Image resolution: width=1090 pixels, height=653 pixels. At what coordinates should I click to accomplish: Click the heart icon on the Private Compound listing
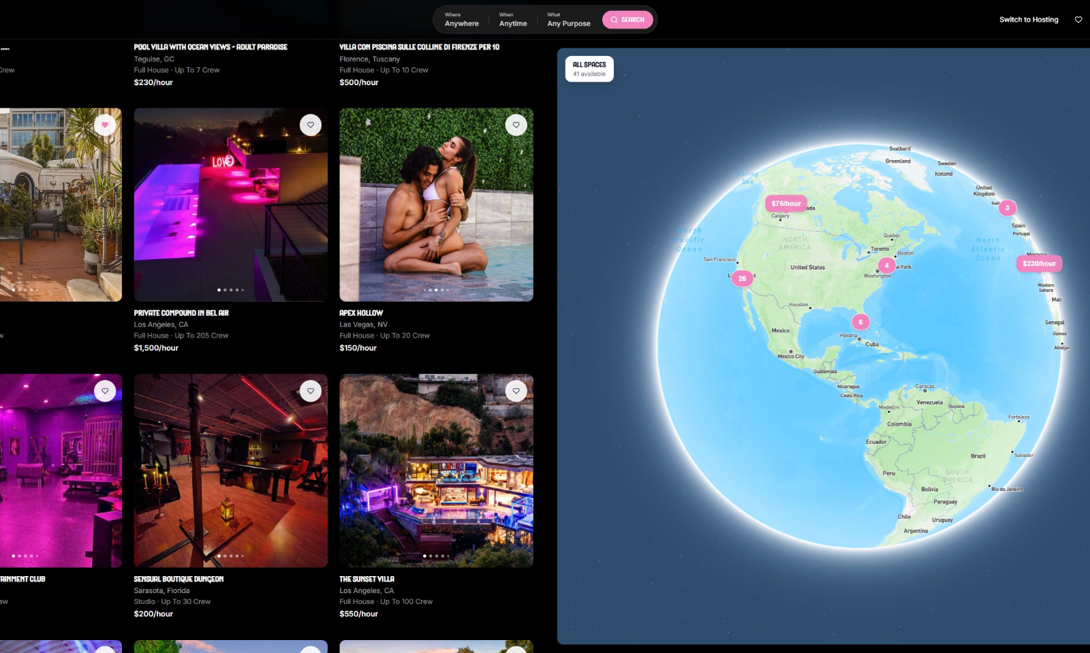311,125
